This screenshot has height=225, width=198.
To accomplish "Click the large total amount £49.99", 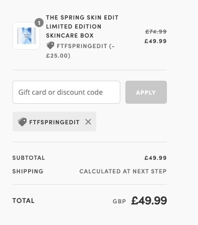I will (149, 200).
